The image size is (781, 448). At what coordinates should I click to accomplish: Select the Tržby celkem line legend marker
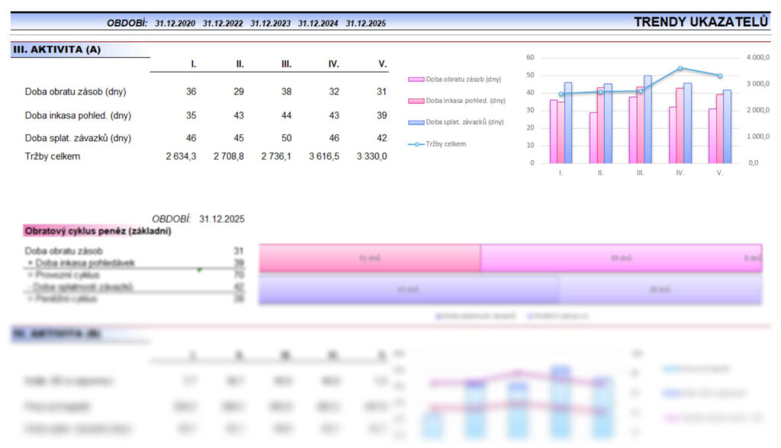416,143
